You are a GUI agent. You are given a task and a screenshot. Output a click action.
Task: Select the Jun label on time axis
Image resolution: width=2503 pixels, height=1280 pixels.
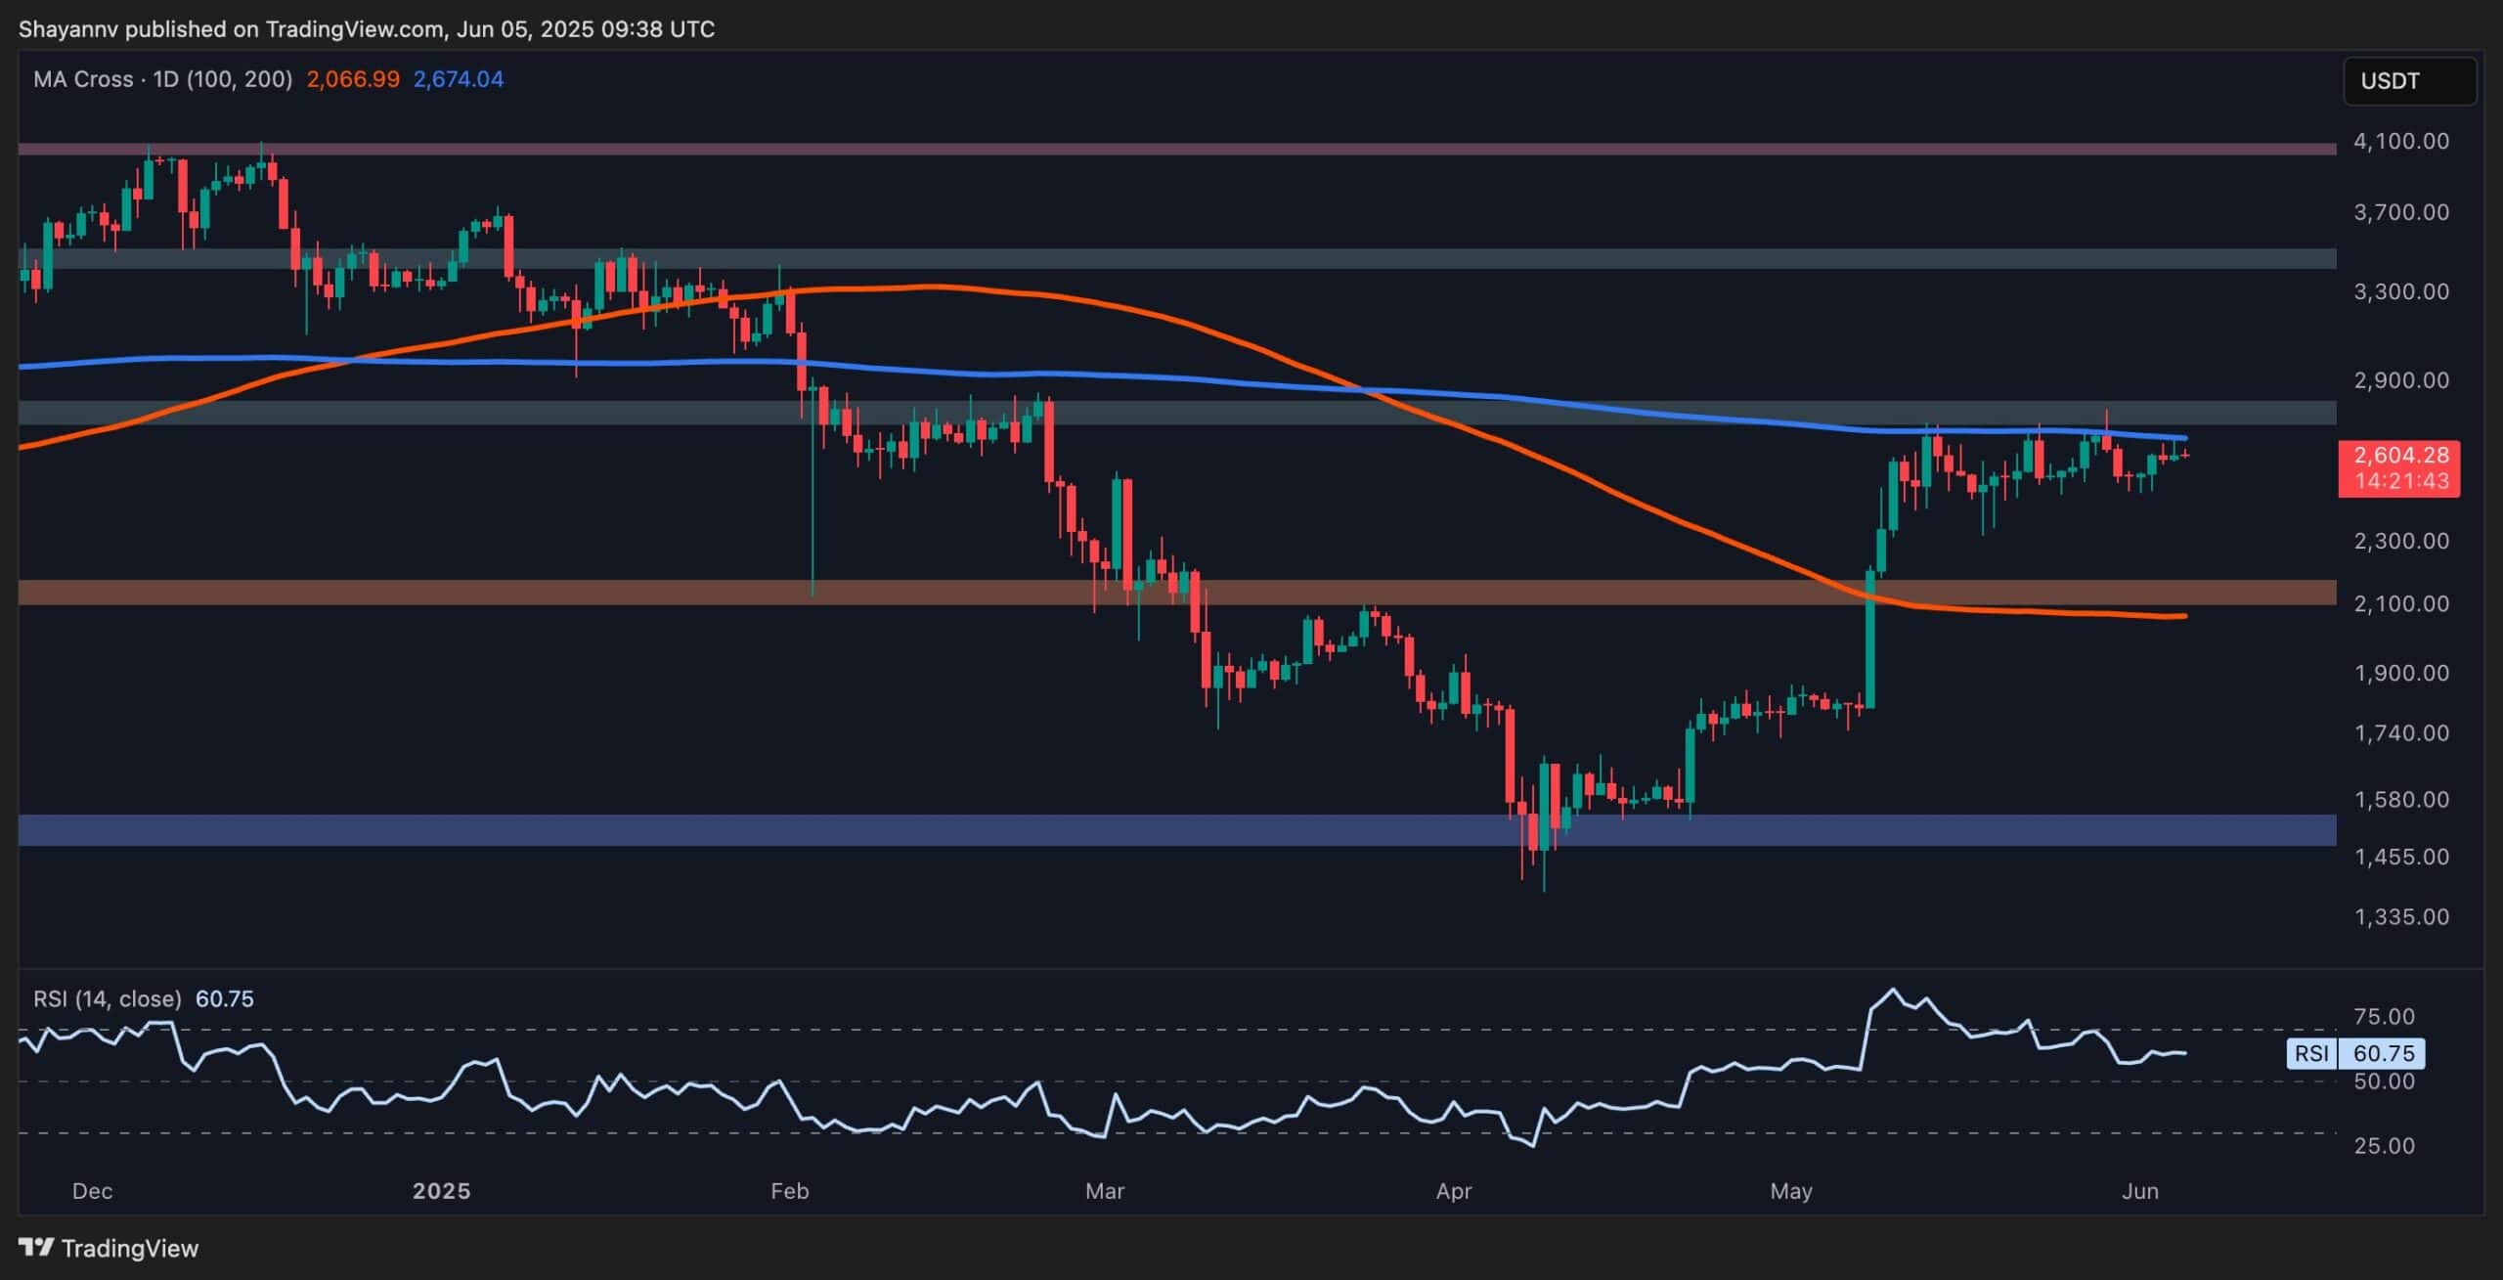pyautogui.click(x=2141, y=1191)
